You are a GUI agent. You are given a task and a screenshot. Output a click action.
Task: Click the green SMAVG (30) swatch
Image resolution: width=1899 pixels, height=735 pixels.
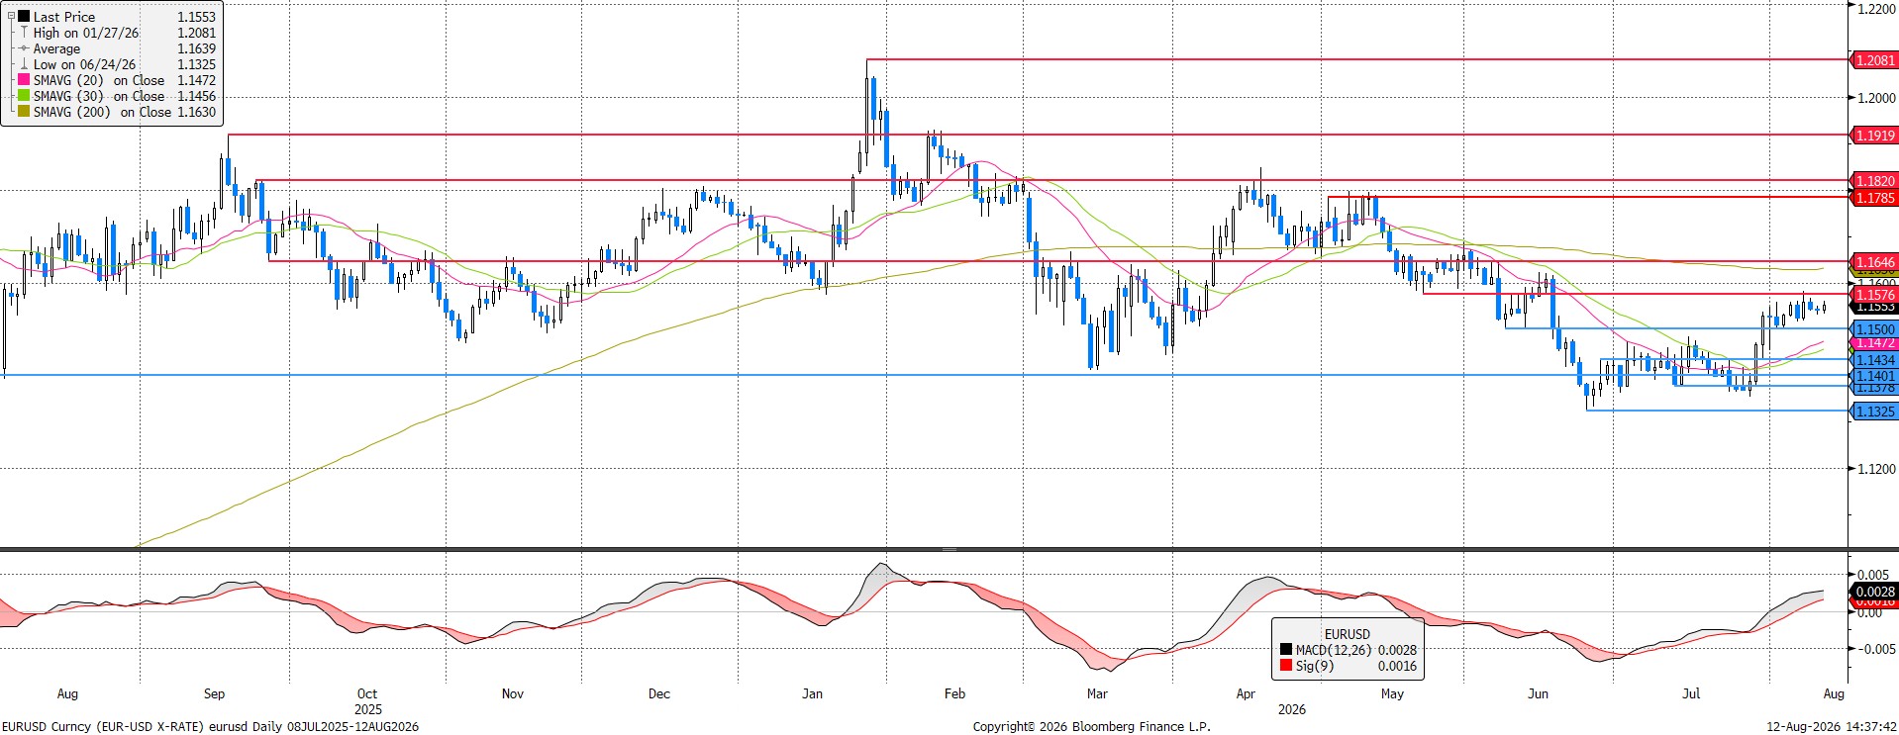[24, 96]
